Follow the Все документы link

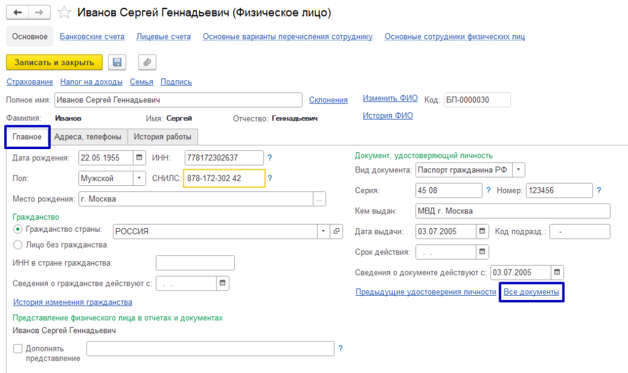(531, 292)
